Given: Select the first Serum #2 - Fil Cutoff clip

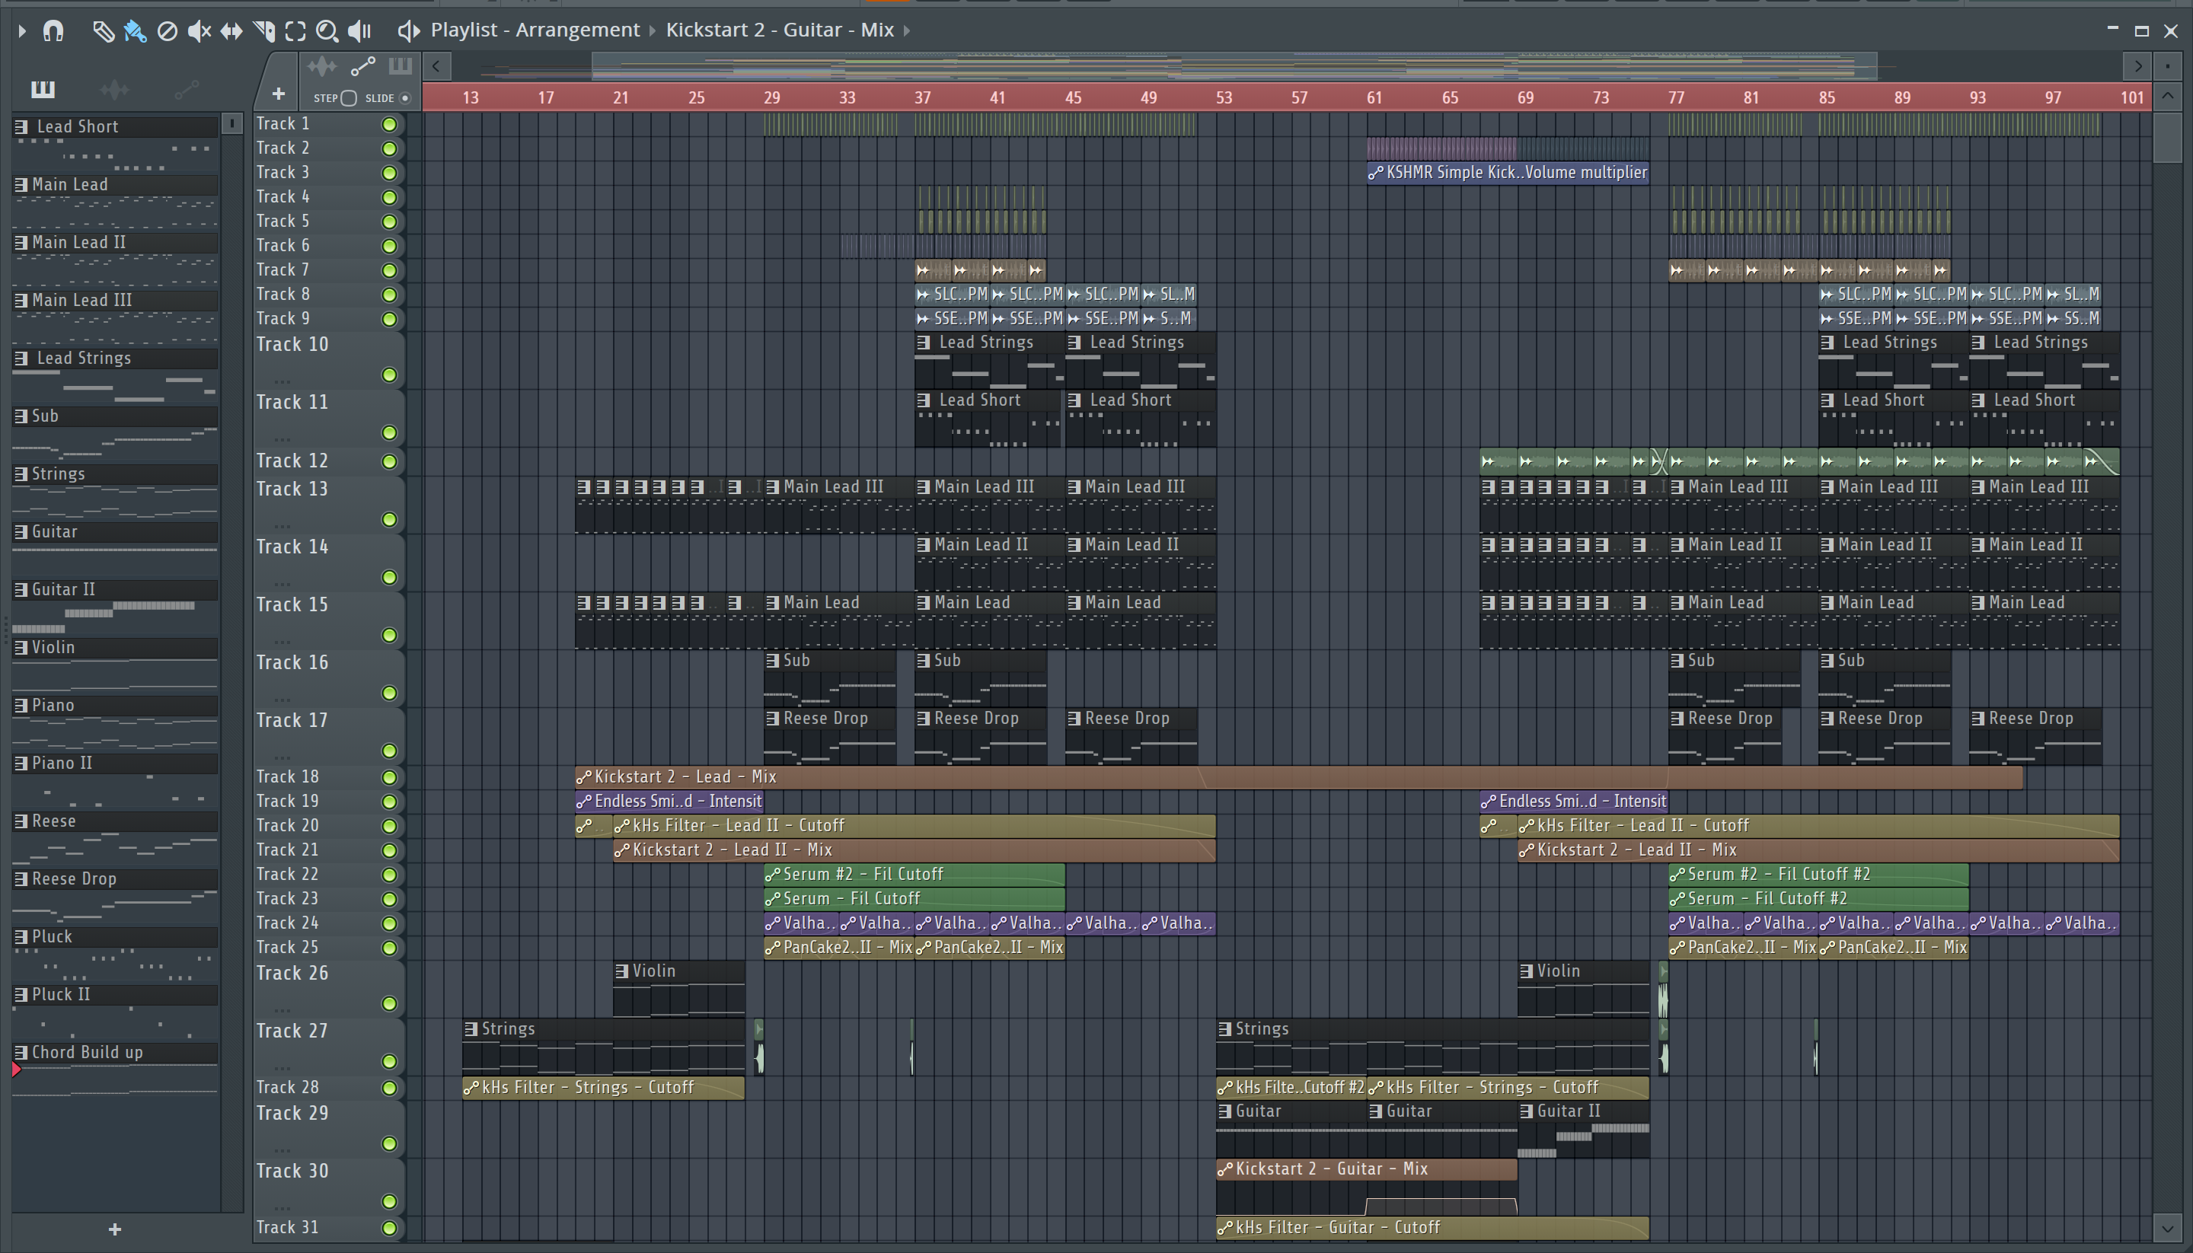Looking at the screenshot, I should coord(914,875).
